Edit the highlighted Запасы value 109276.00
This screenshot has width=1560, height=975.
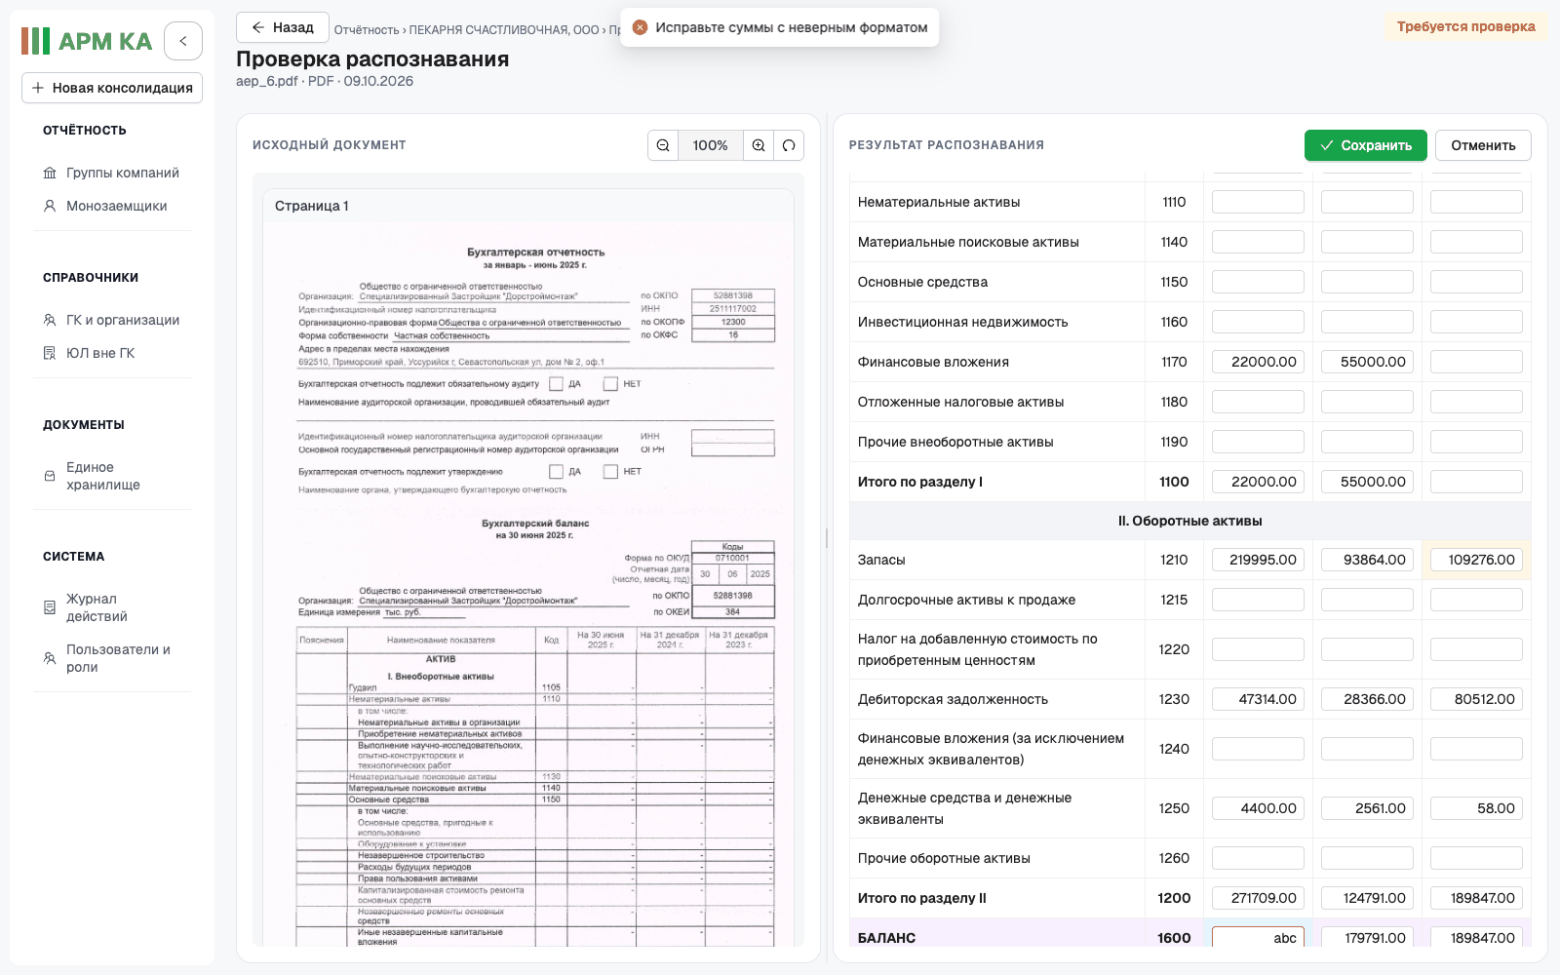click(1476, 560)
